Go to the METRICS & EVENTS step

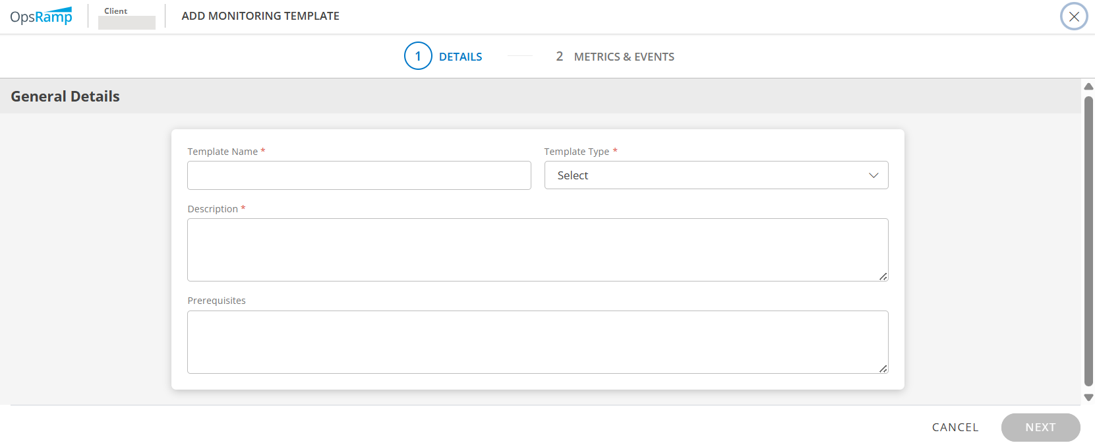(624, 57)
